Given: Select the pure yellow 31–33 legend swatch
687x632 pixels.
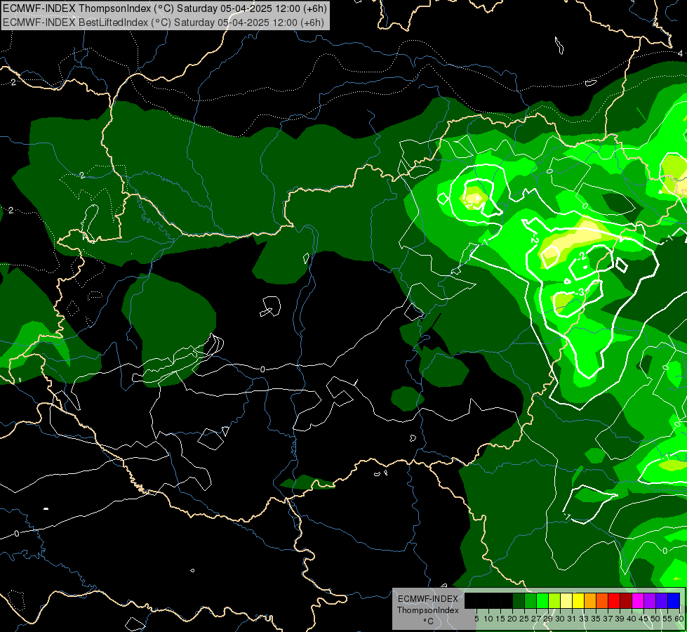Looking at the screenshot, I should (x=578, y=600).
